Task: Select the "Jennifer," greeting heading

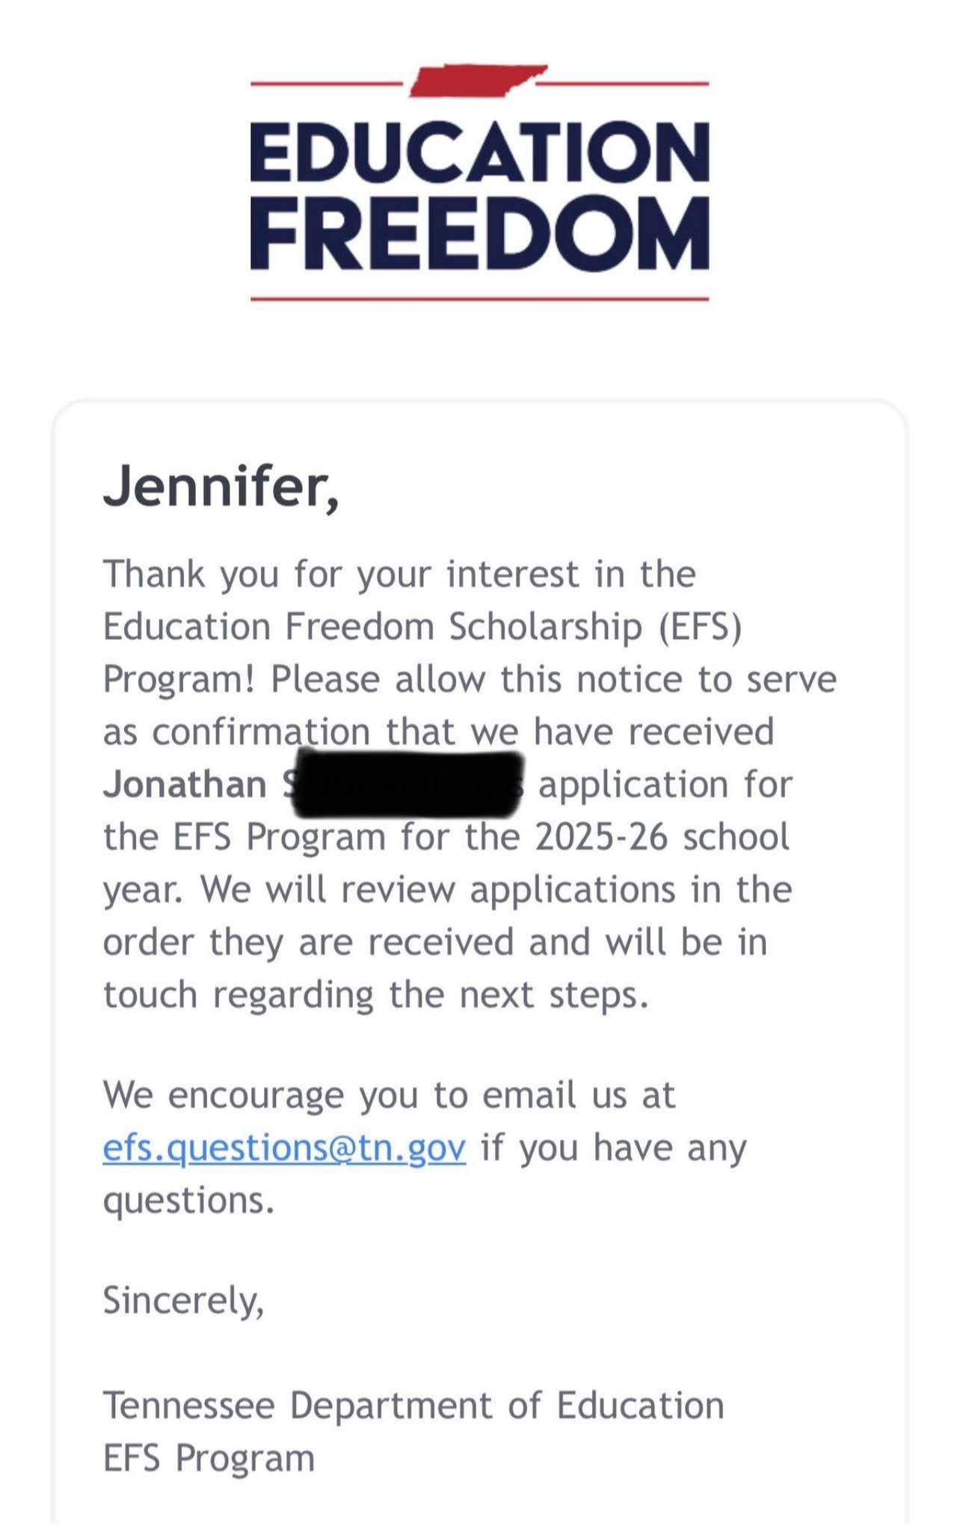Action: [x=221, y=487]
